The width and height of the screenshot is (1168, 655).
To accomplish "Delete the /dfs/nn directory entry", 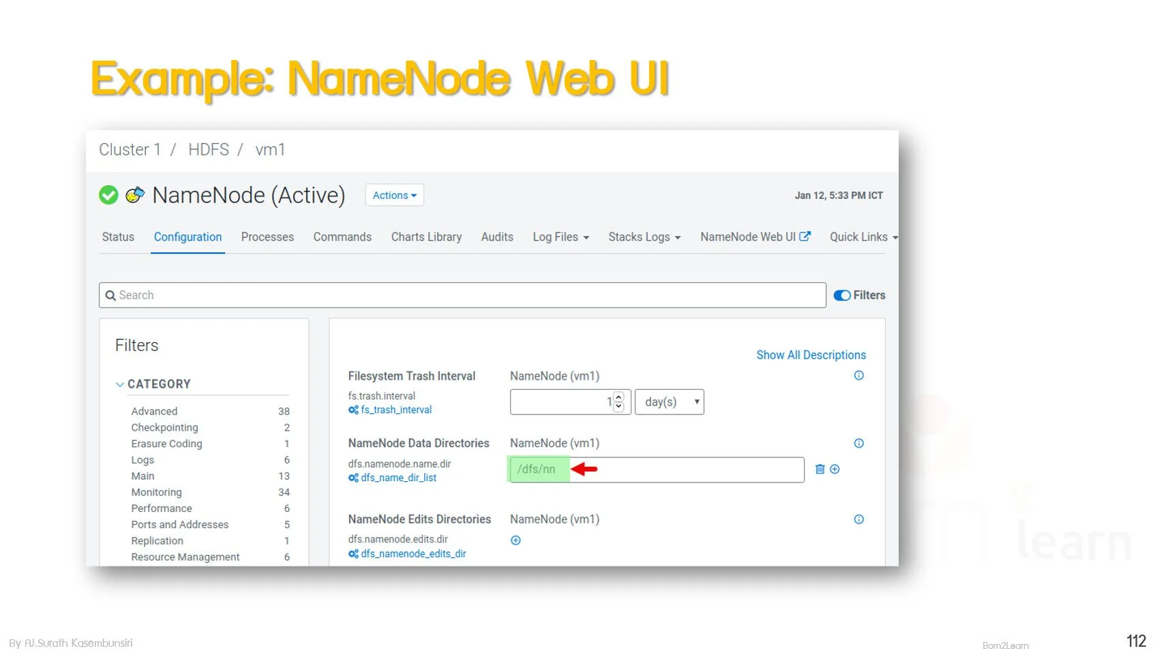I will [820, 469].
